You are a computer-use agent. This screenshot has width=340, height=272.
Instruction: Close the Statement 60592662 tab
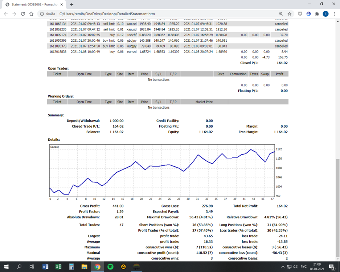click(x=62, y=4)
